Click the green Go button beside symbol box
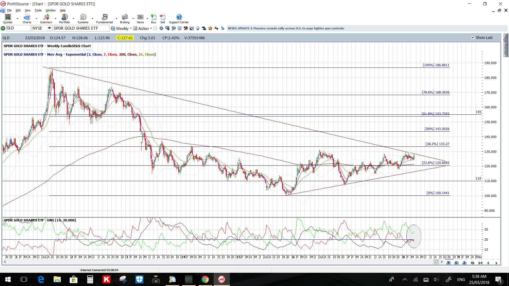509x286 pixels. [3, 28]
